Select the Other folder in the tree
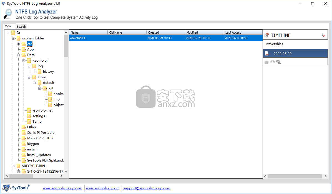Viewport: 332px width, 194px height. tap(32, 127)
